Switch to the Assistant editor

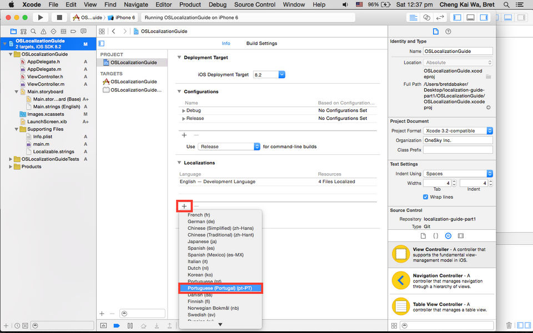(426, 17)
